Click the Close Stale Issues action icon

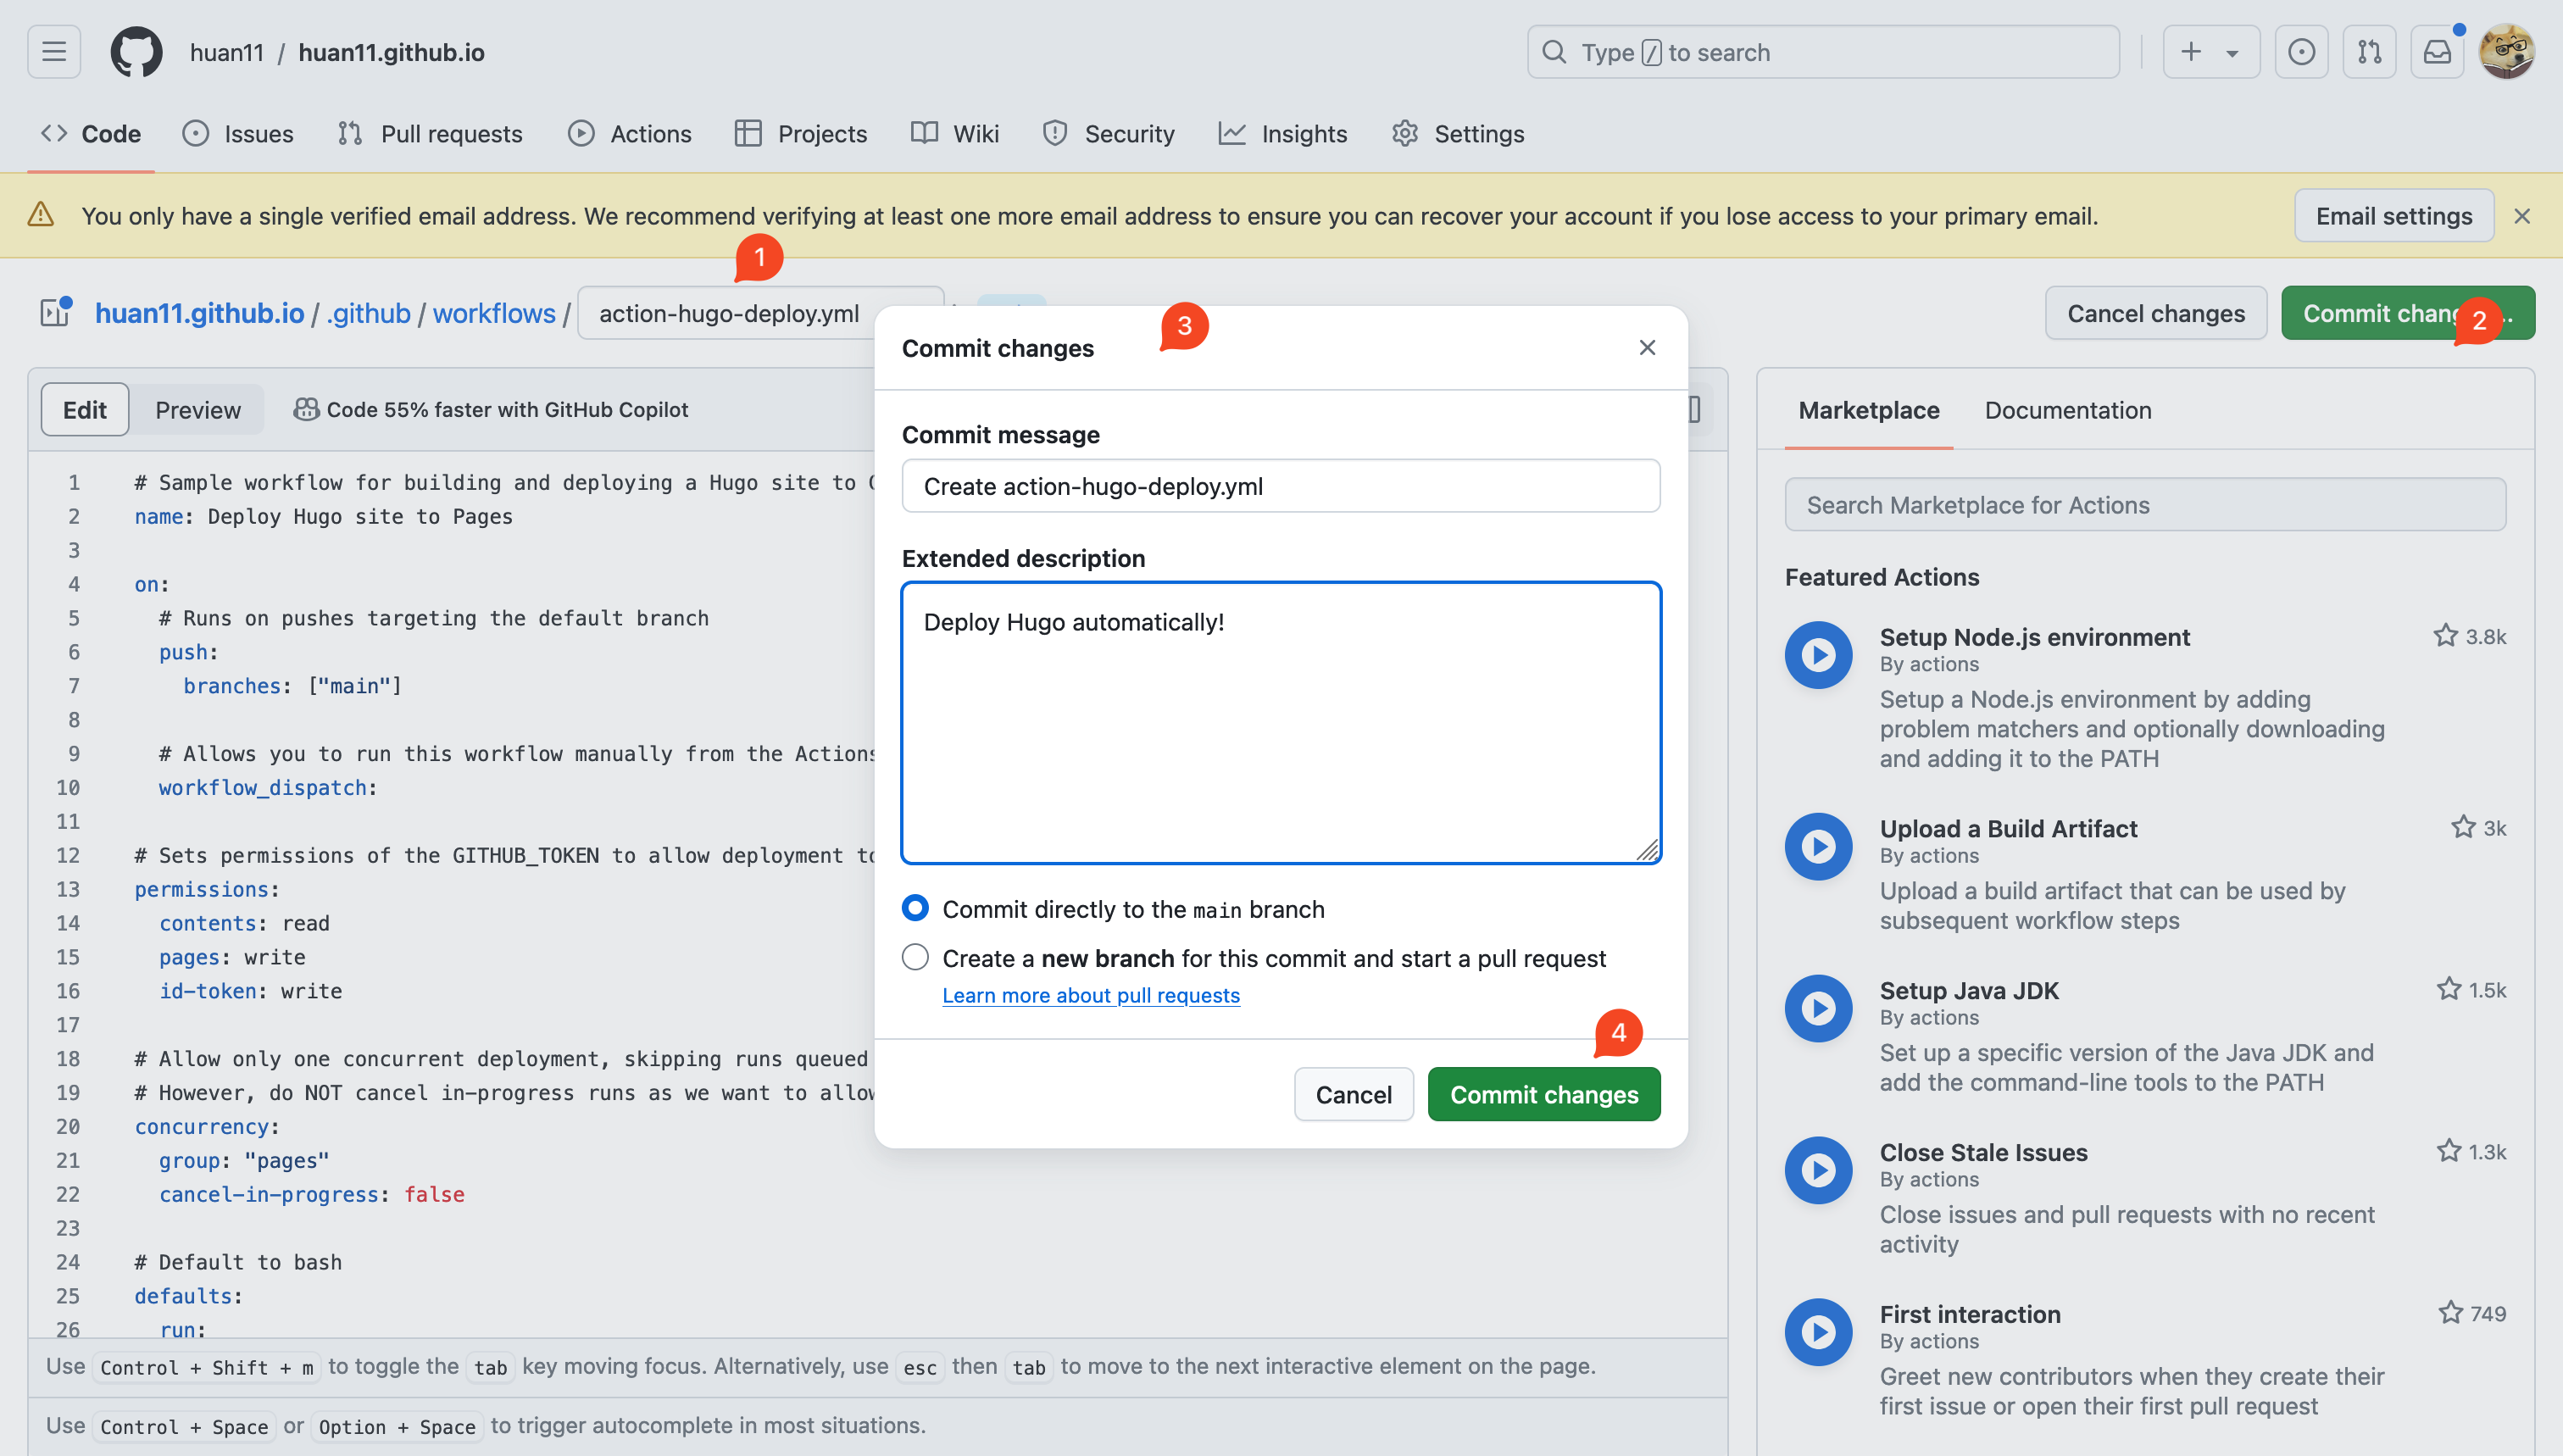pos(1818,1170)
